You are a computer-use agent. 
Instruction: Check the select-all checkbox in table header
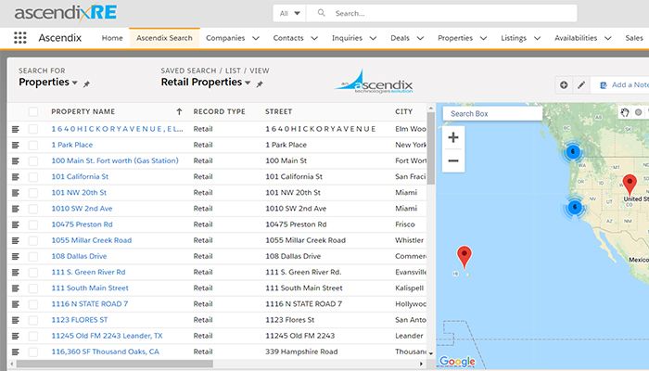pos(33,112)
